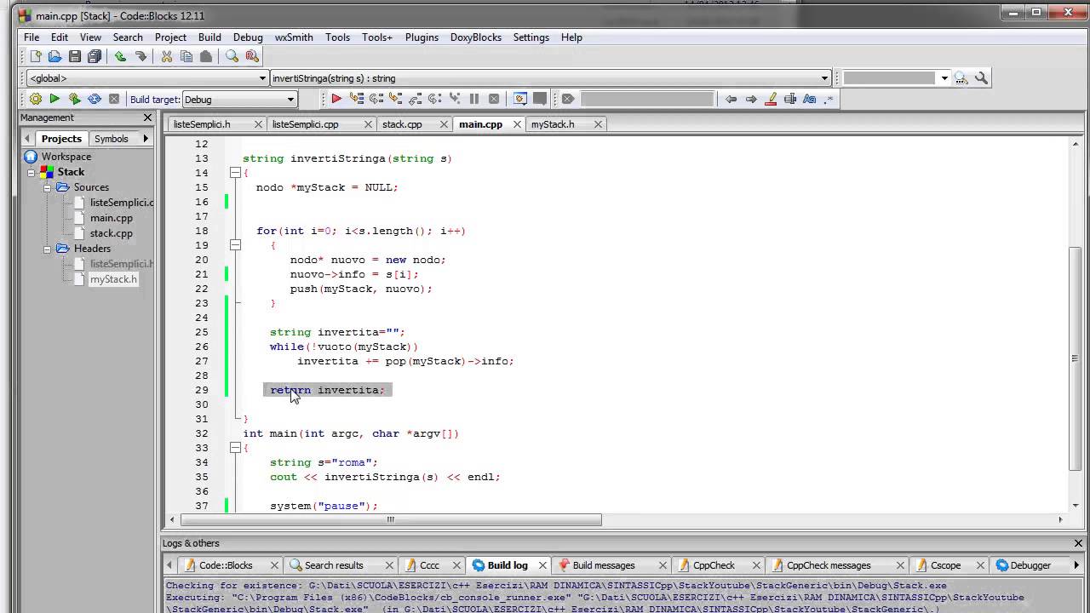Click the debugger Next line icon
The width and height of the screenshot is (1090, 613).
[376, 99]
